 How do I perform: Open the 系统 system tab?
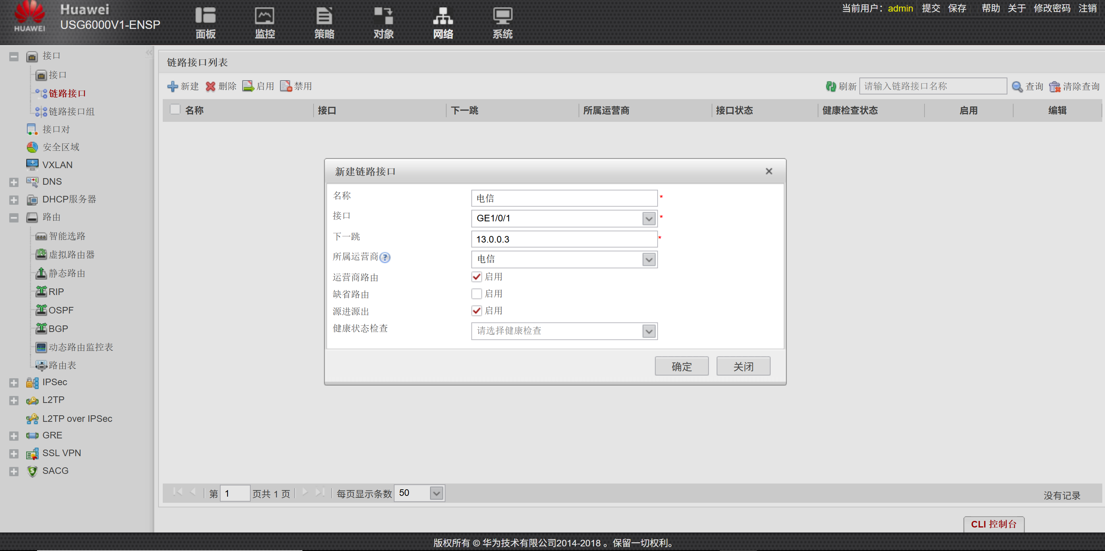click(502, 22)
